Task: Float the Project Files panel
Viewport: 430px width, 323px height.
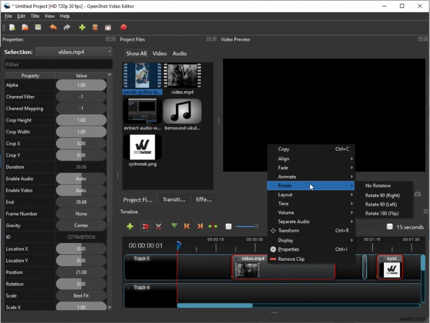Action: [209, 39]
